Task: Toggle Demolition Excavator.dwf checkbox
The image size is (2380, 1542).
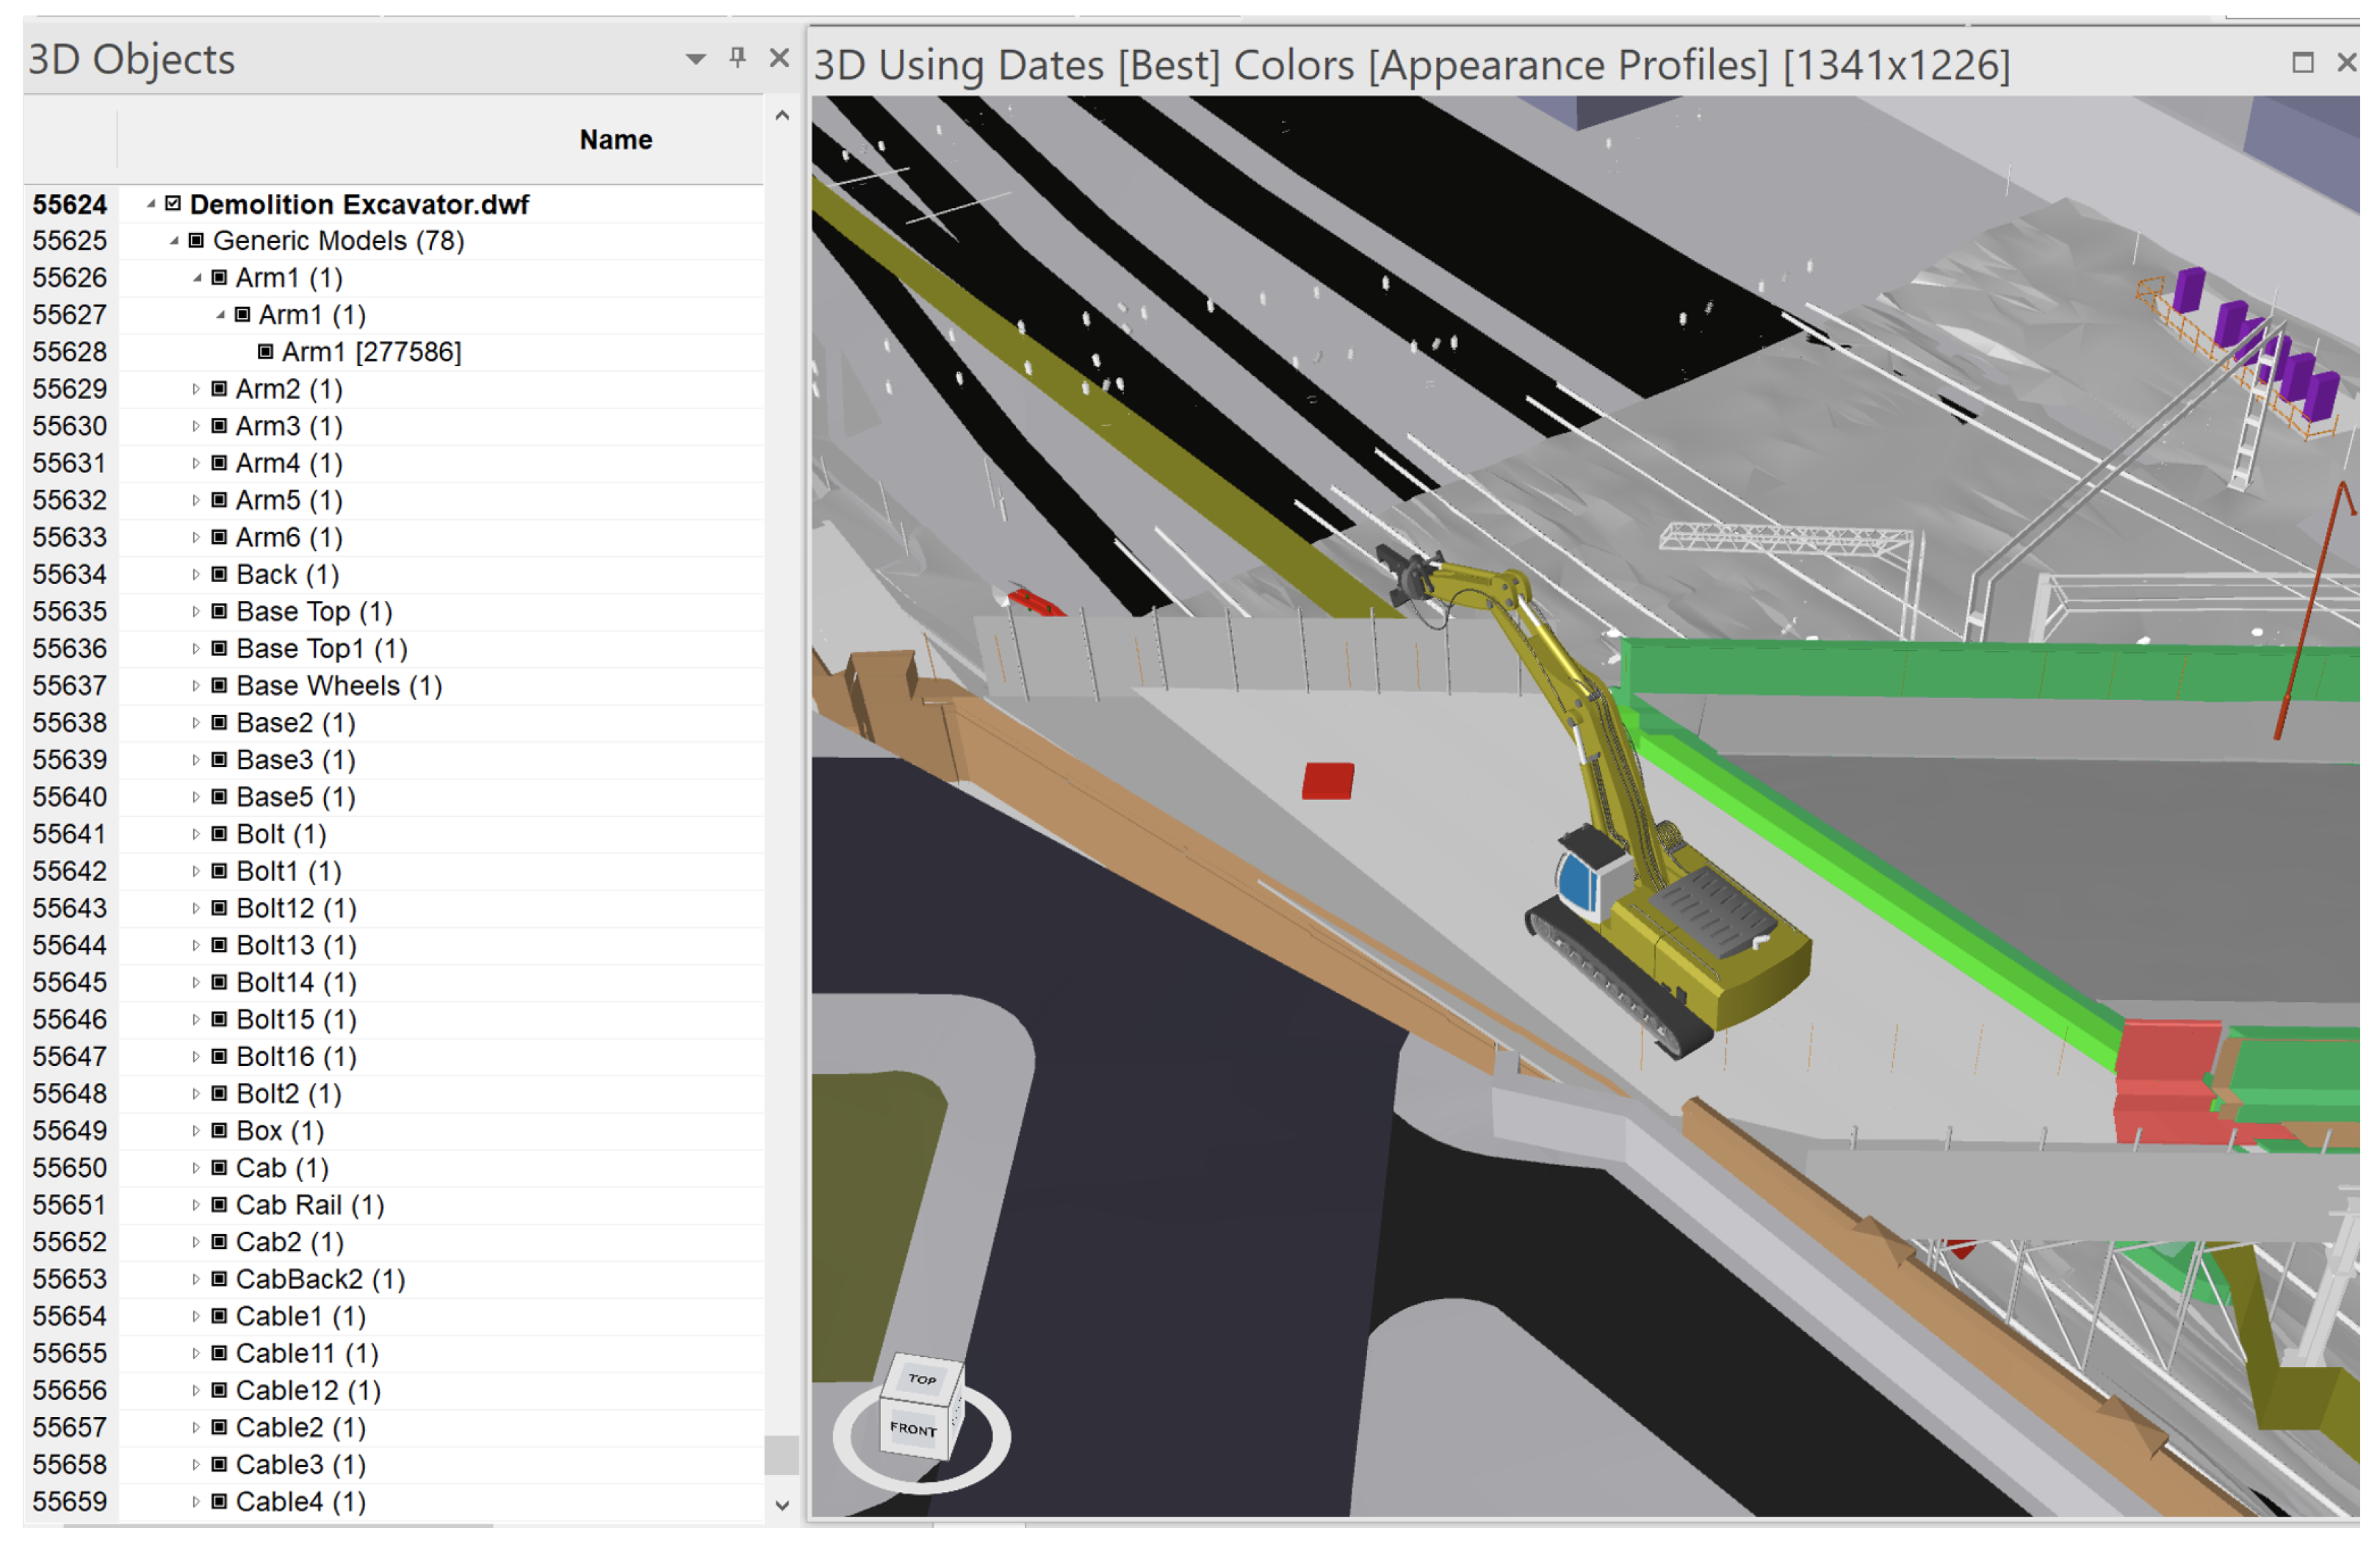Action: (x=173, y=204)
